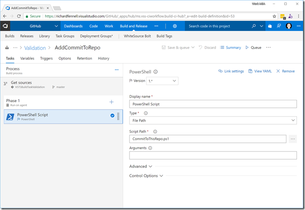305x210 pixels.
Task: Open Build Tags page
Action: (165, 36)
